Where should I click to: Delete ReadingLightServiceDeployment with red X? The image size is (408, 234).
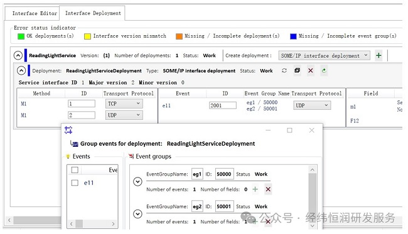point(311,70)
